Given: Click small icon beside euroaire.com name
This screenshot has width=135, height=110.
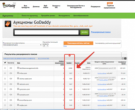Looking at the screenshot, I should click(x=18, y=94).
